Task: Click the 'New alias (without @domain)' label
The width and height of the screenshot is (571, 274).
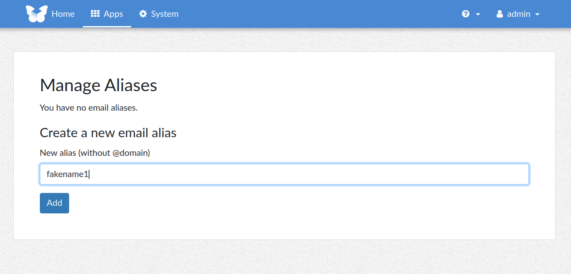Action: [x=95, y=153]
